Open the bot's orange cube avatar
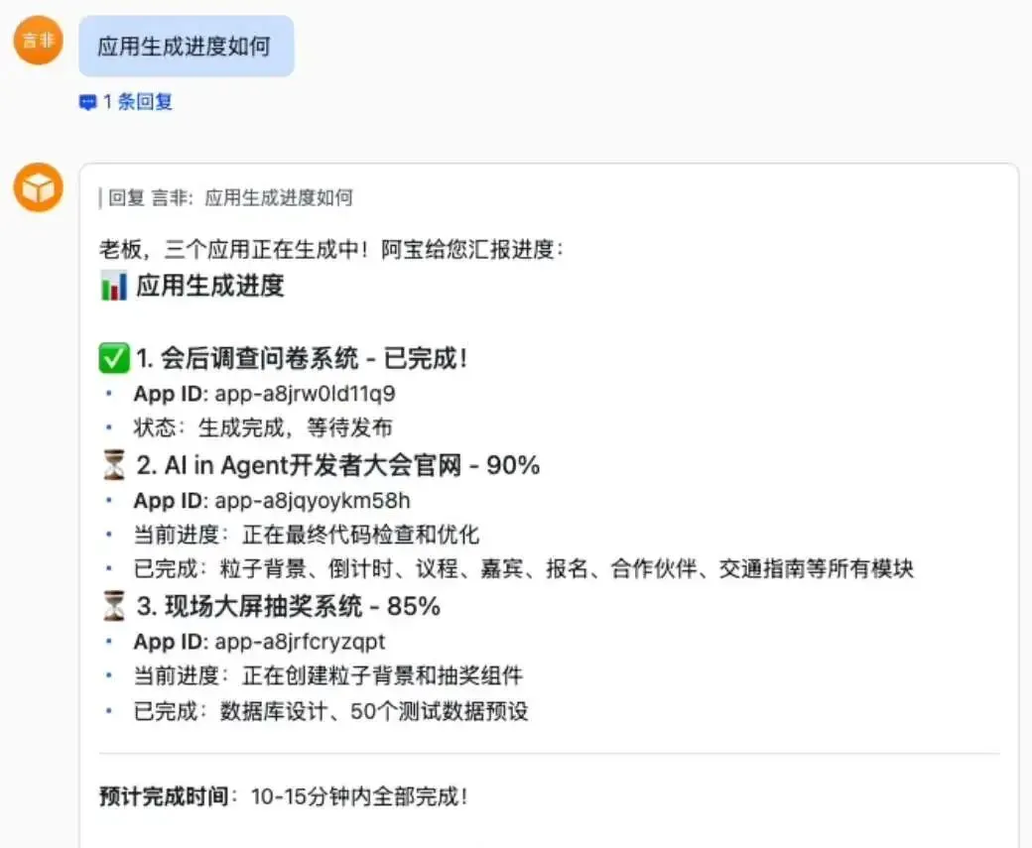This screenshot has height=848, width=1032. [x=38, y=187]
